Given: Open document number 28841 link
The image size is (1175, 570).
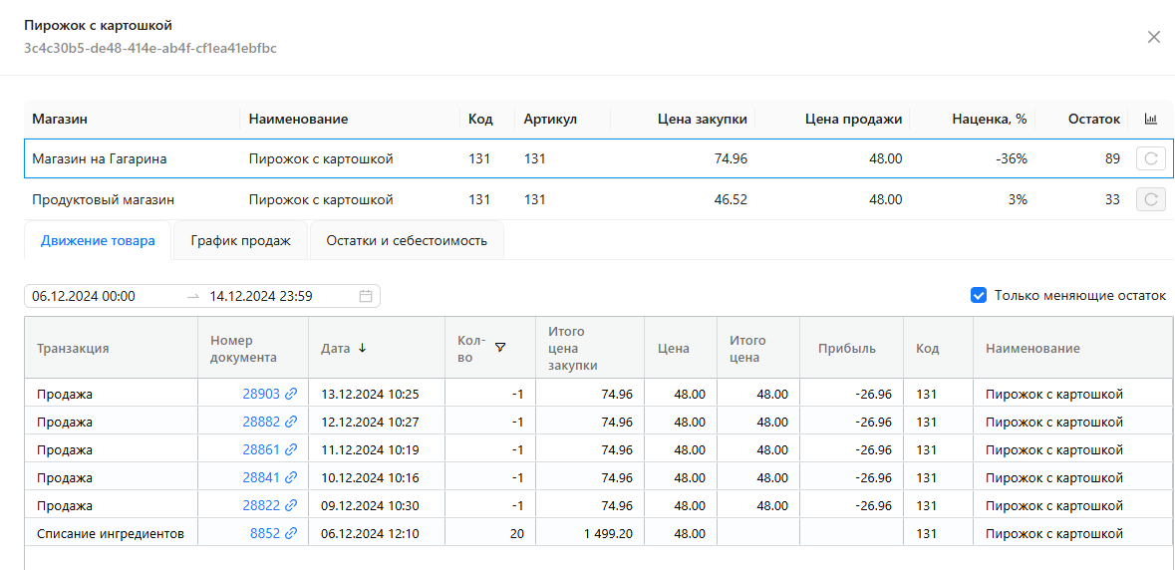Looking at the screenshot, I should tap(260, 478).
